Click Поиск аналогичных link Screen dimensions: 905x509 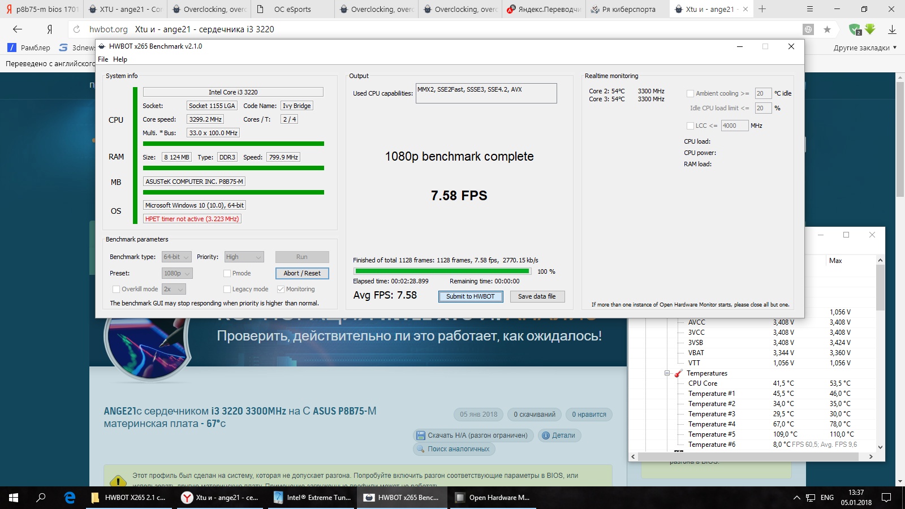click(454, 449)
